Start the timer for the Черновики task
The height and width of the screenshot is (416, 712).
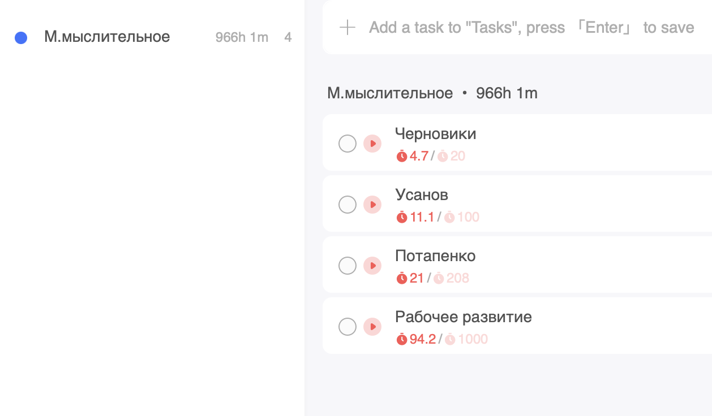(372, 144)
